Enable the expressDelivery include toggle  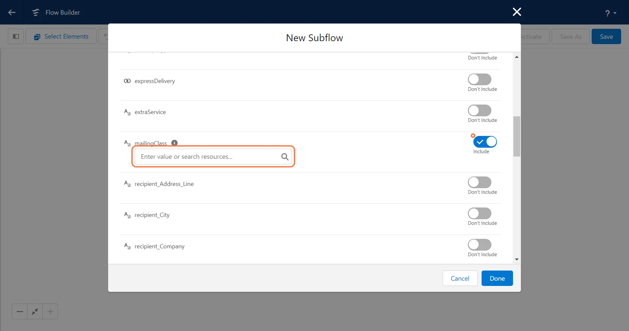pos(479,79)
